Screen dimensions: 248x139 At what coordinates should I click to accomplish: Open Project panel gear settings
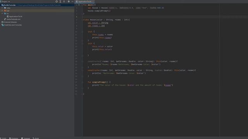point(69,2)
